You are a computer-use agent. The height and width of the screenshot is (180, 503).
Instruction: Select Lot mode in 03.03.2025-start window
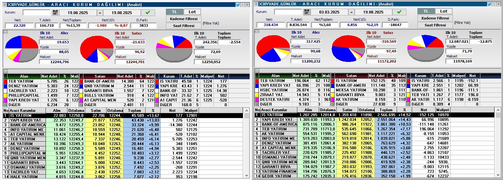pos(444,11)
